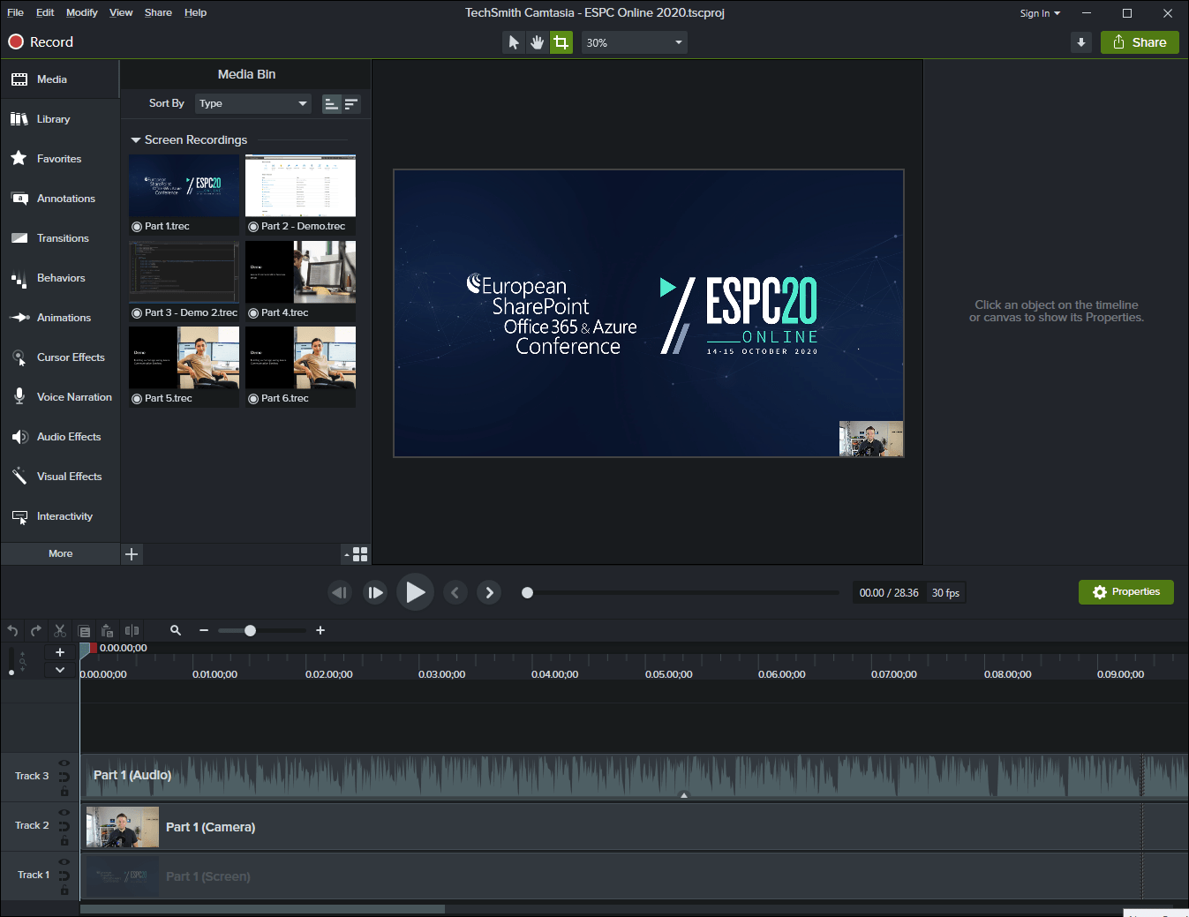Jump to next clip
1189x917 pixels.
click(x=489, y=592)
